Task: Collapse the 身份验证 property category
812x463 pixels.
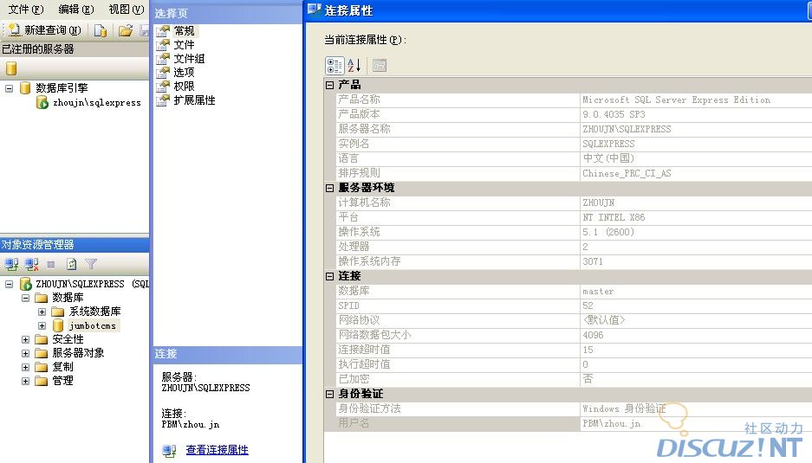Action: [x=329, y=394]
